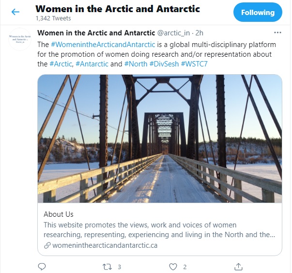Open the womeninthearcticandantarctic.ca link

(104, 245)
